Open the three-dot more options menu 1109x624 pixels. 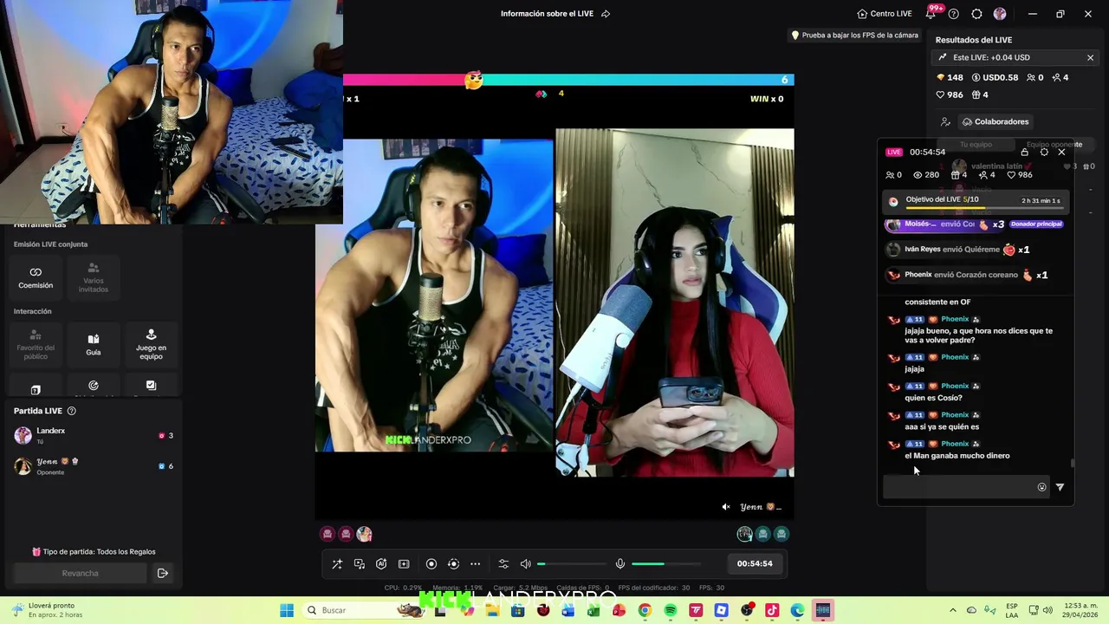click(x=475, y=564)
